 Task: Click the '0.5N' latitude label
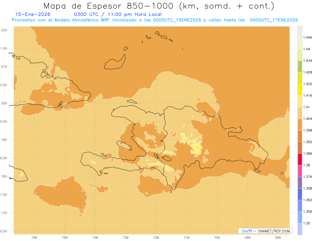pos(4,85)
